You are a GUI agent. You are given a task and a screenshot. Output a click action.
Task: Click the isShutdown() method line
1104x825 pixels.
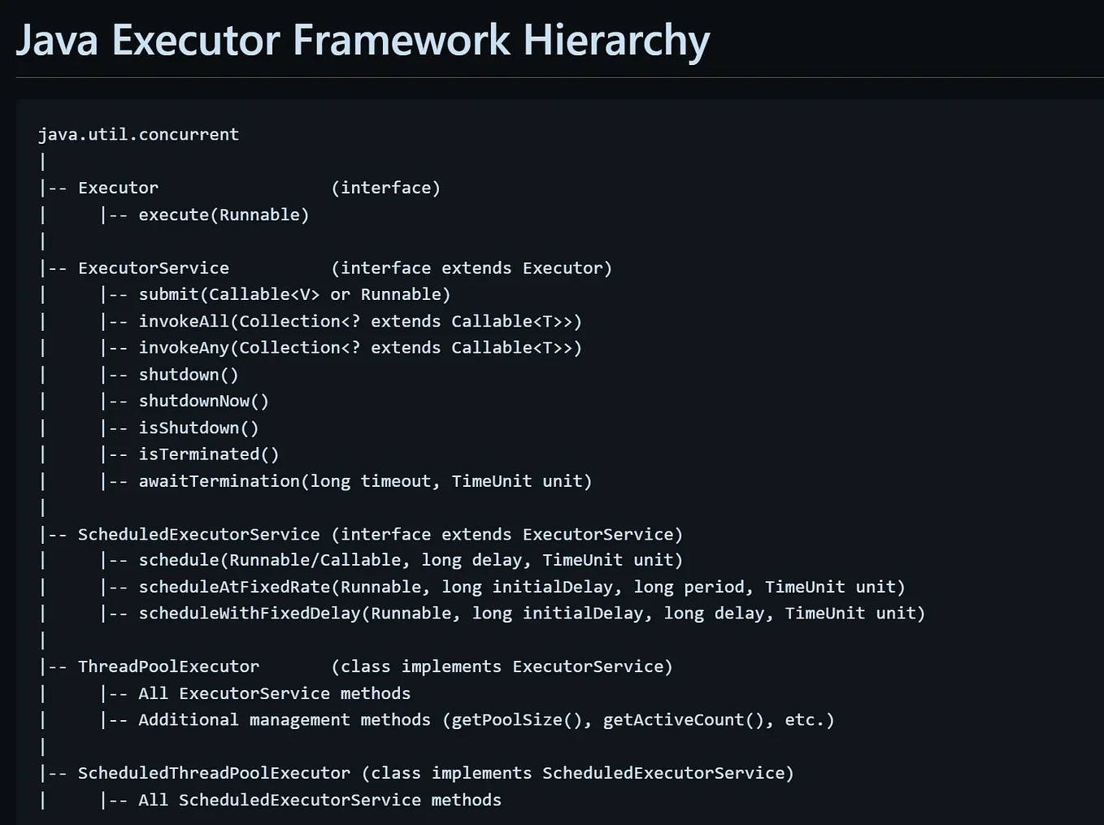click(198, 427)
